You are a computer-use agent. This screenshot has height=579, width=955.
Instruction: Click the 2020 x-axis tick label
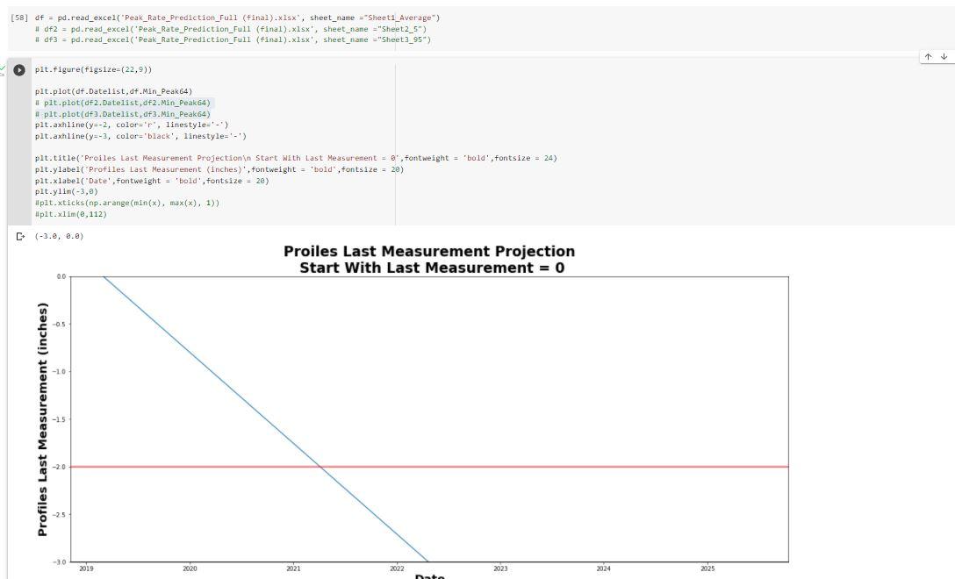[190, 568]
